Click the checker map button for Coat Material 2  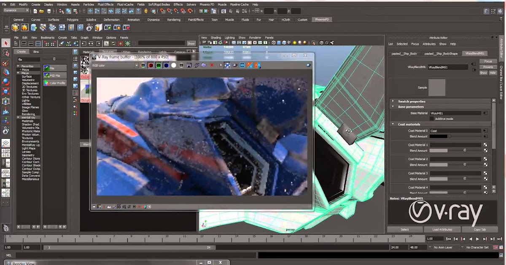point(485,159)
